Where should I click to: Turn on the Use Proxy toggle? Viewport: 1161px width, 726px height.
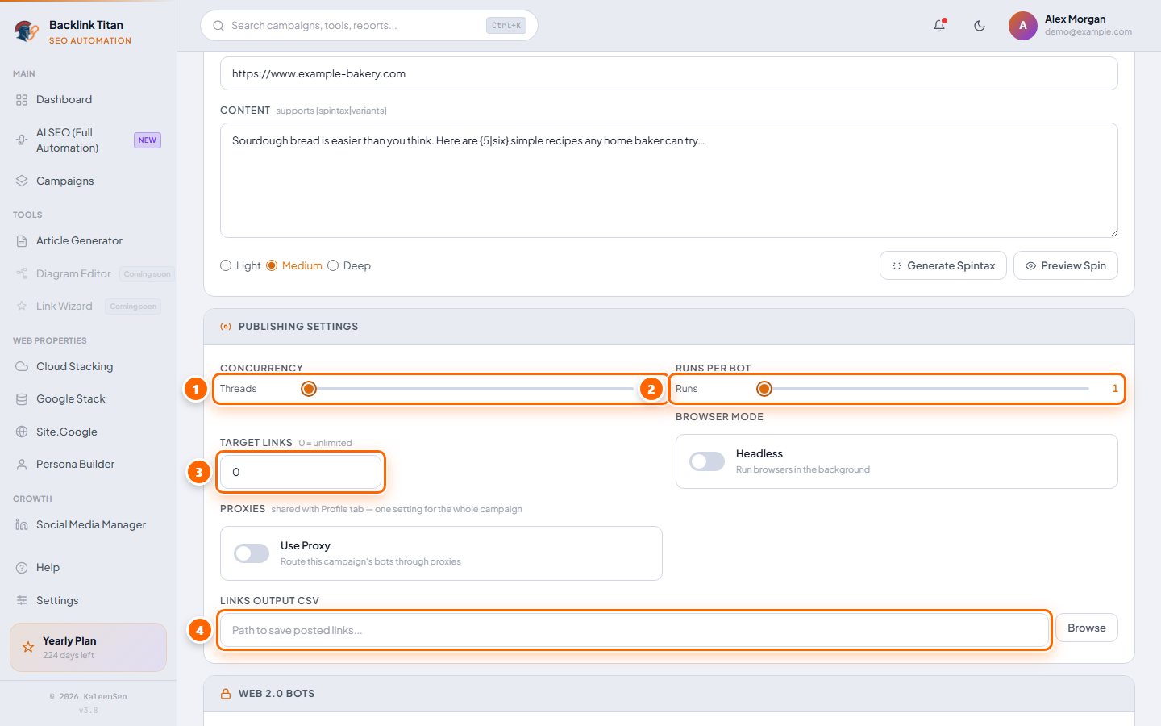pos(252,553)
